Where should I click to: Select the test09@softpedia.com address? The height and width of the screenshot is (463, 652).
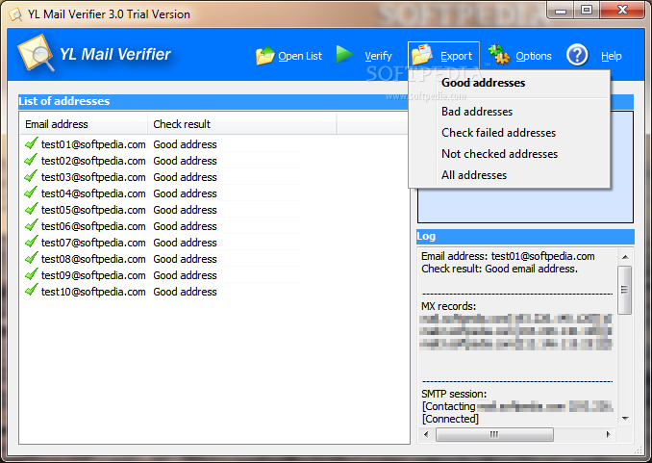tap(93, 275)
